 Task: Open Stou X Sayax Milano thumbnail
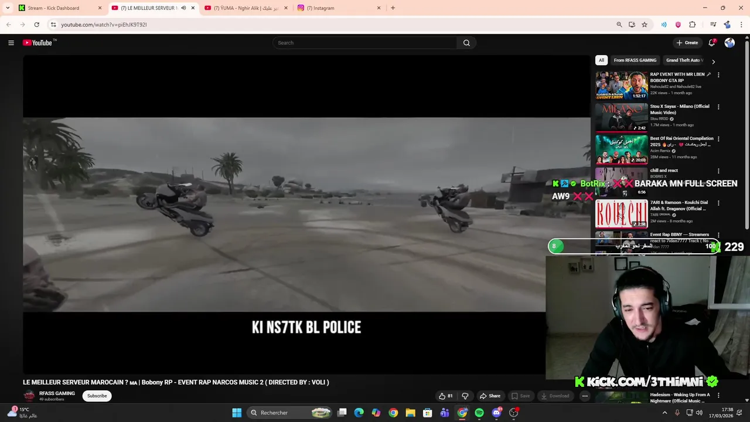click(x=622, y=117)
